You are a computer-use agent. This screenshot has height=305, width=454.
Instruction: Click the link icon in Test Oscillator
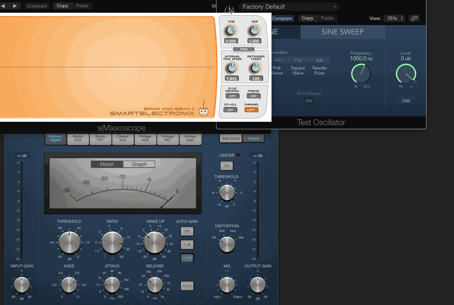click(414, 18)
